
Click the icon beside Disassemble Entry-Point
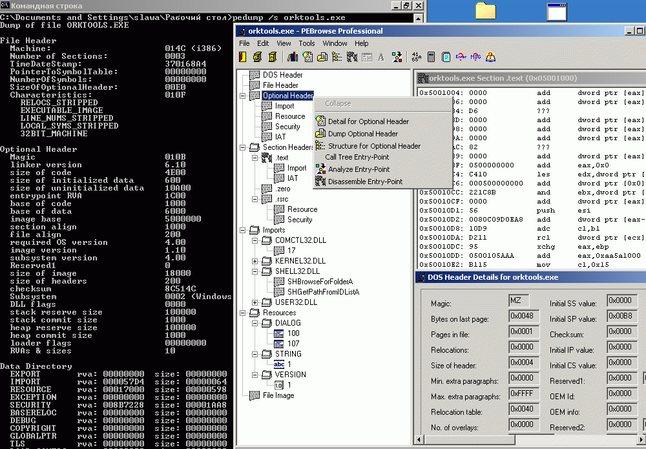[x=320, y=182]
